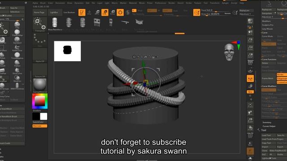Image resolution: width=287 pixels, height=161 pixels.
Task: Click the white main color swatch
Action: pyautogui.click(x=43, y=116)
